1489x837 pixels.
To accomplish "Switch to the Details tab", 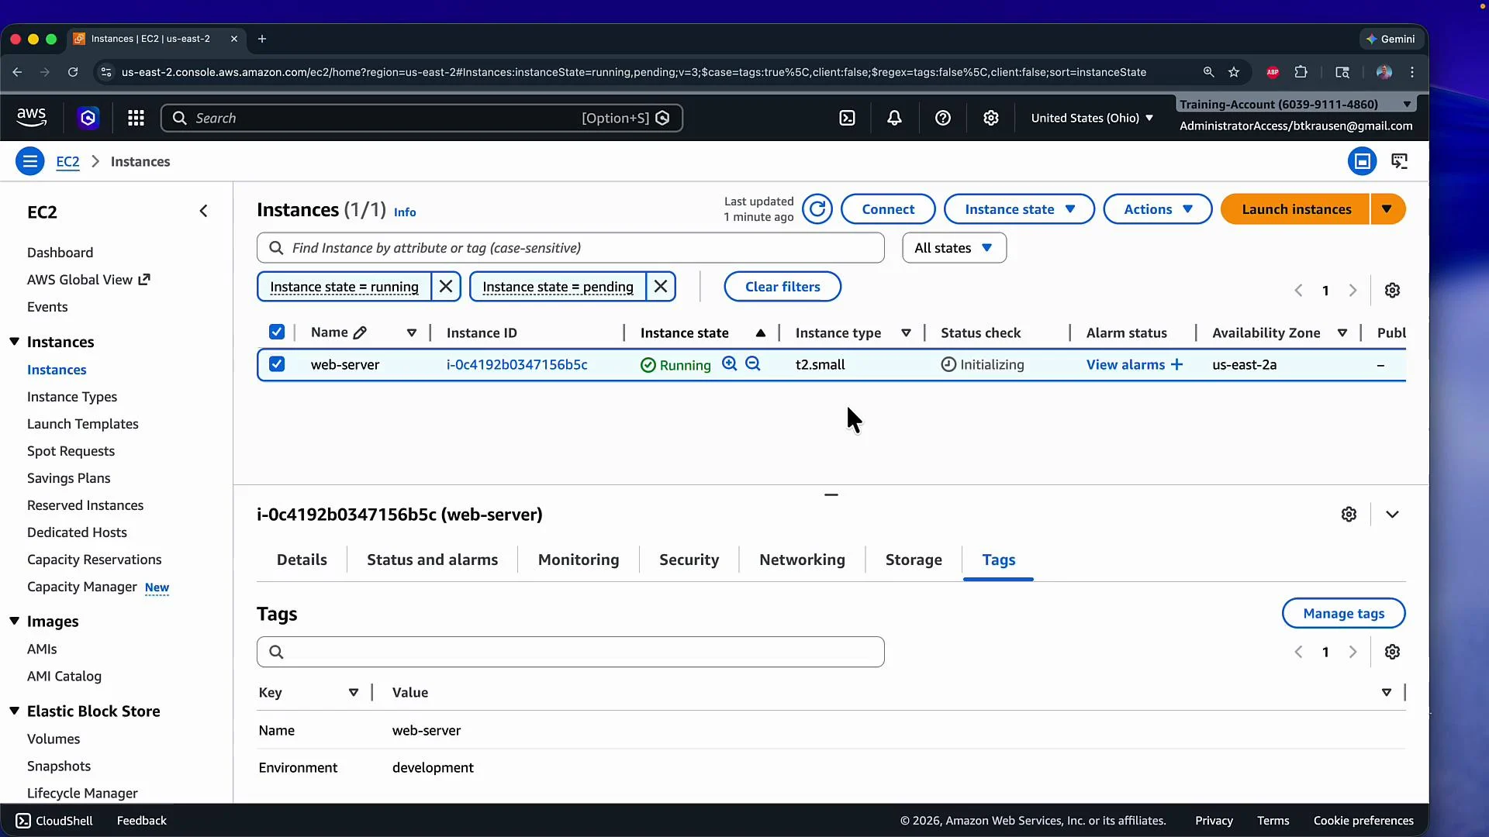I will [x=302, y=560].
